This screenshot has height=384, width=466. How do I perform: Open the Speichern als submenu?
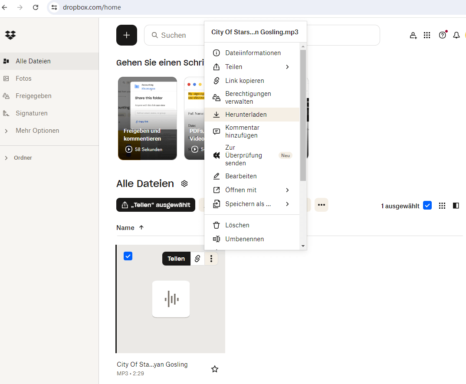point(252,204)
